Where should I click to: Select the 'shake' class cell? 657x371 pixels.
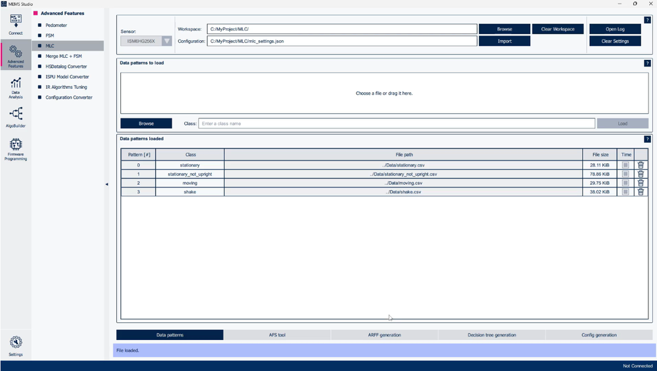coord(190,192)
